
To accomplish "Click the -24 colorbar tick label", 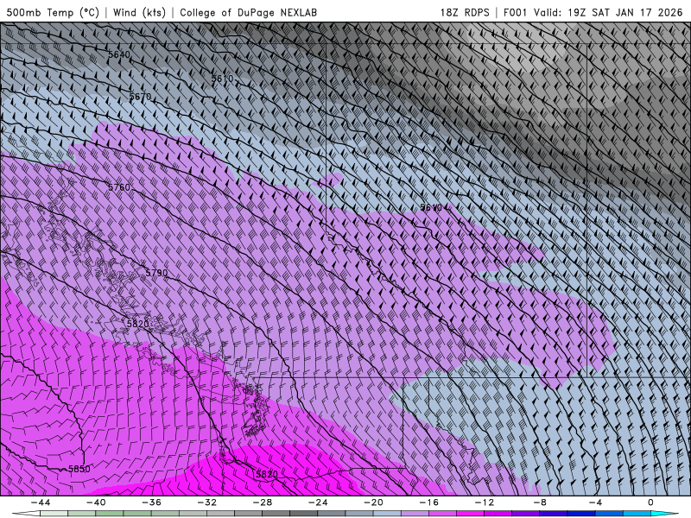I will [318, 502].
